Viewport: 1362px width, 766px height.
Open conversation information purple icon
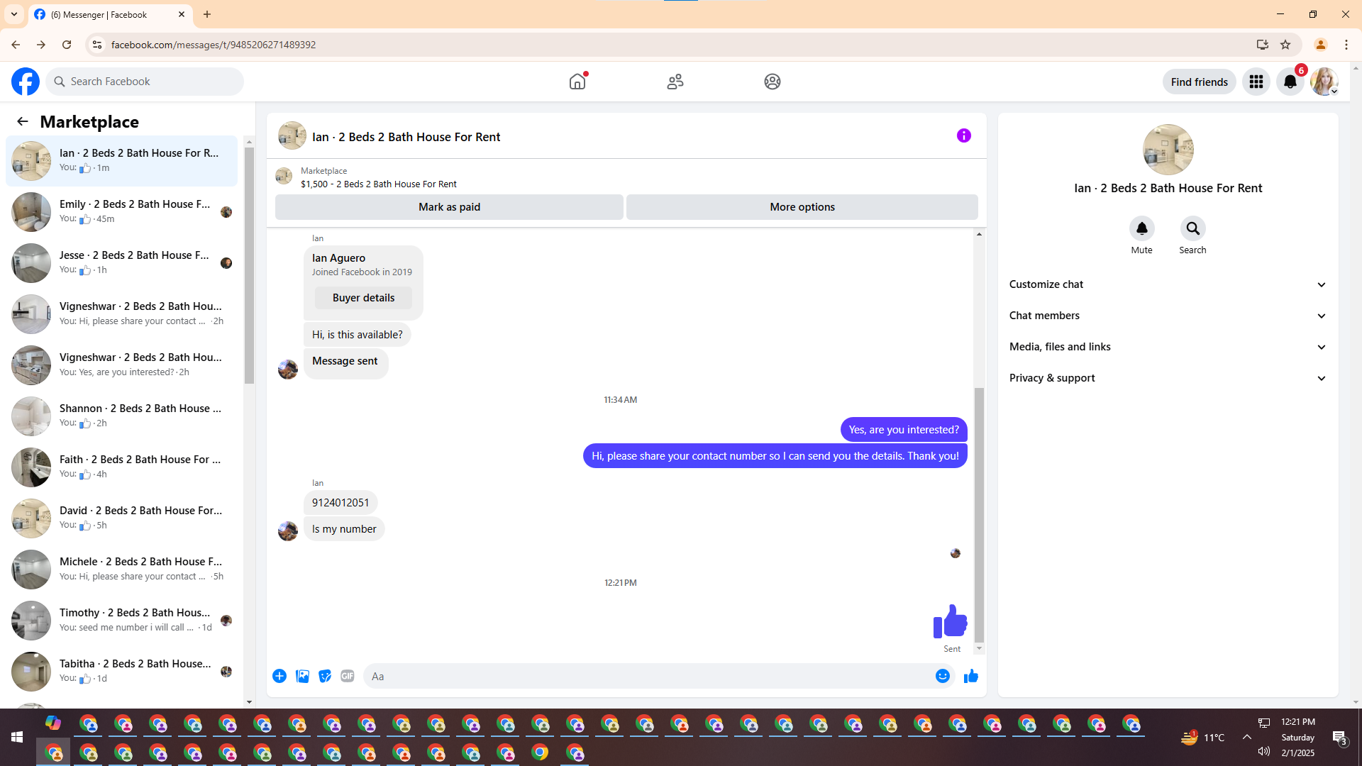(963, 135)
